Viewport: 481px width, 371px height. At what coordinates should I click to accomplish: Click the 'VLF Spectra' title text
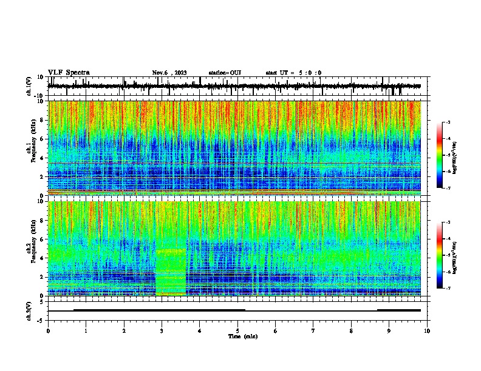click(x=69, y=73)
